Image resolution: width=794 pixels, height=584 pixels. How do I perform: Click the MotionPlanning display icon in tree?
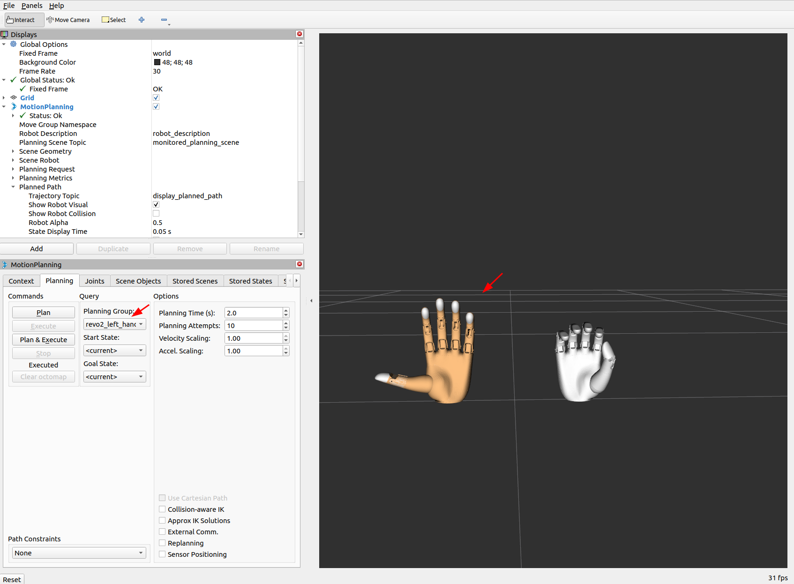tap(14, 107)
